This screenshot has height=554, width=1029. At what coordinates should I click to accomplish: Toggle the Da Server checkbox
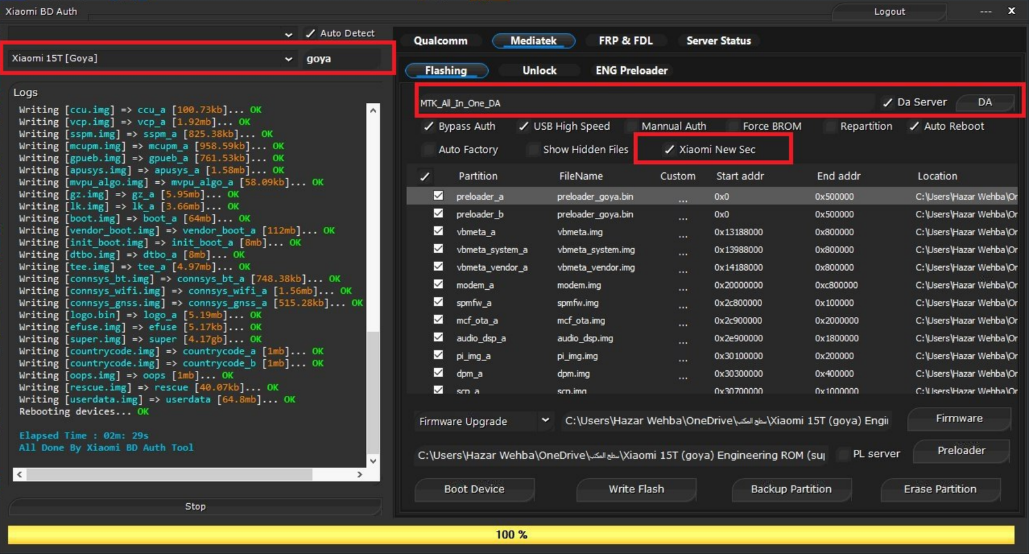tap(888, 102)
